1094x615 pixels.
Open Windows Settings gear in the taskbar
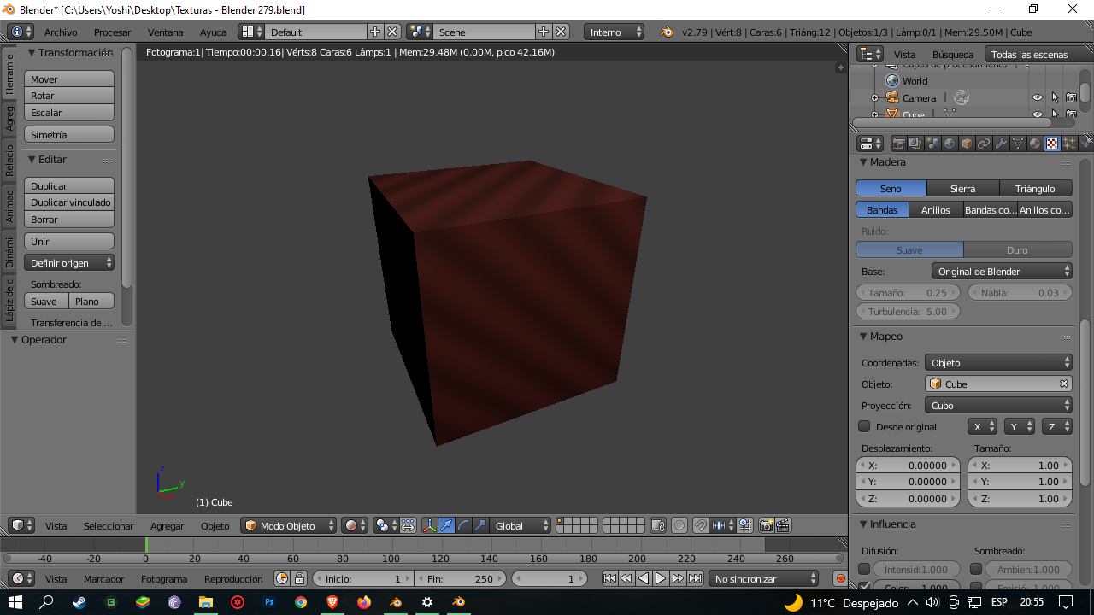tap(427, 602)
